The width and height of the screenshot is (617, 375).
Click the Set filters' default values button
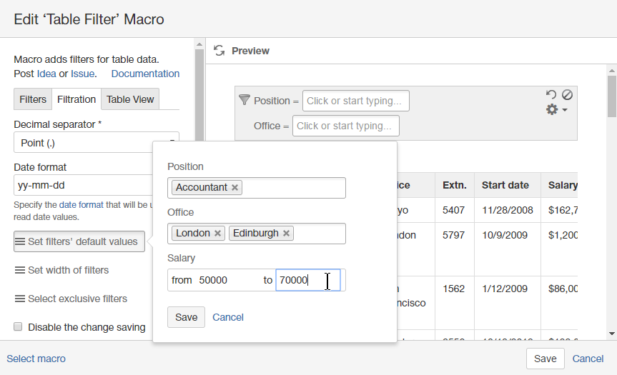pyautogui.click(x=79, y=241)
